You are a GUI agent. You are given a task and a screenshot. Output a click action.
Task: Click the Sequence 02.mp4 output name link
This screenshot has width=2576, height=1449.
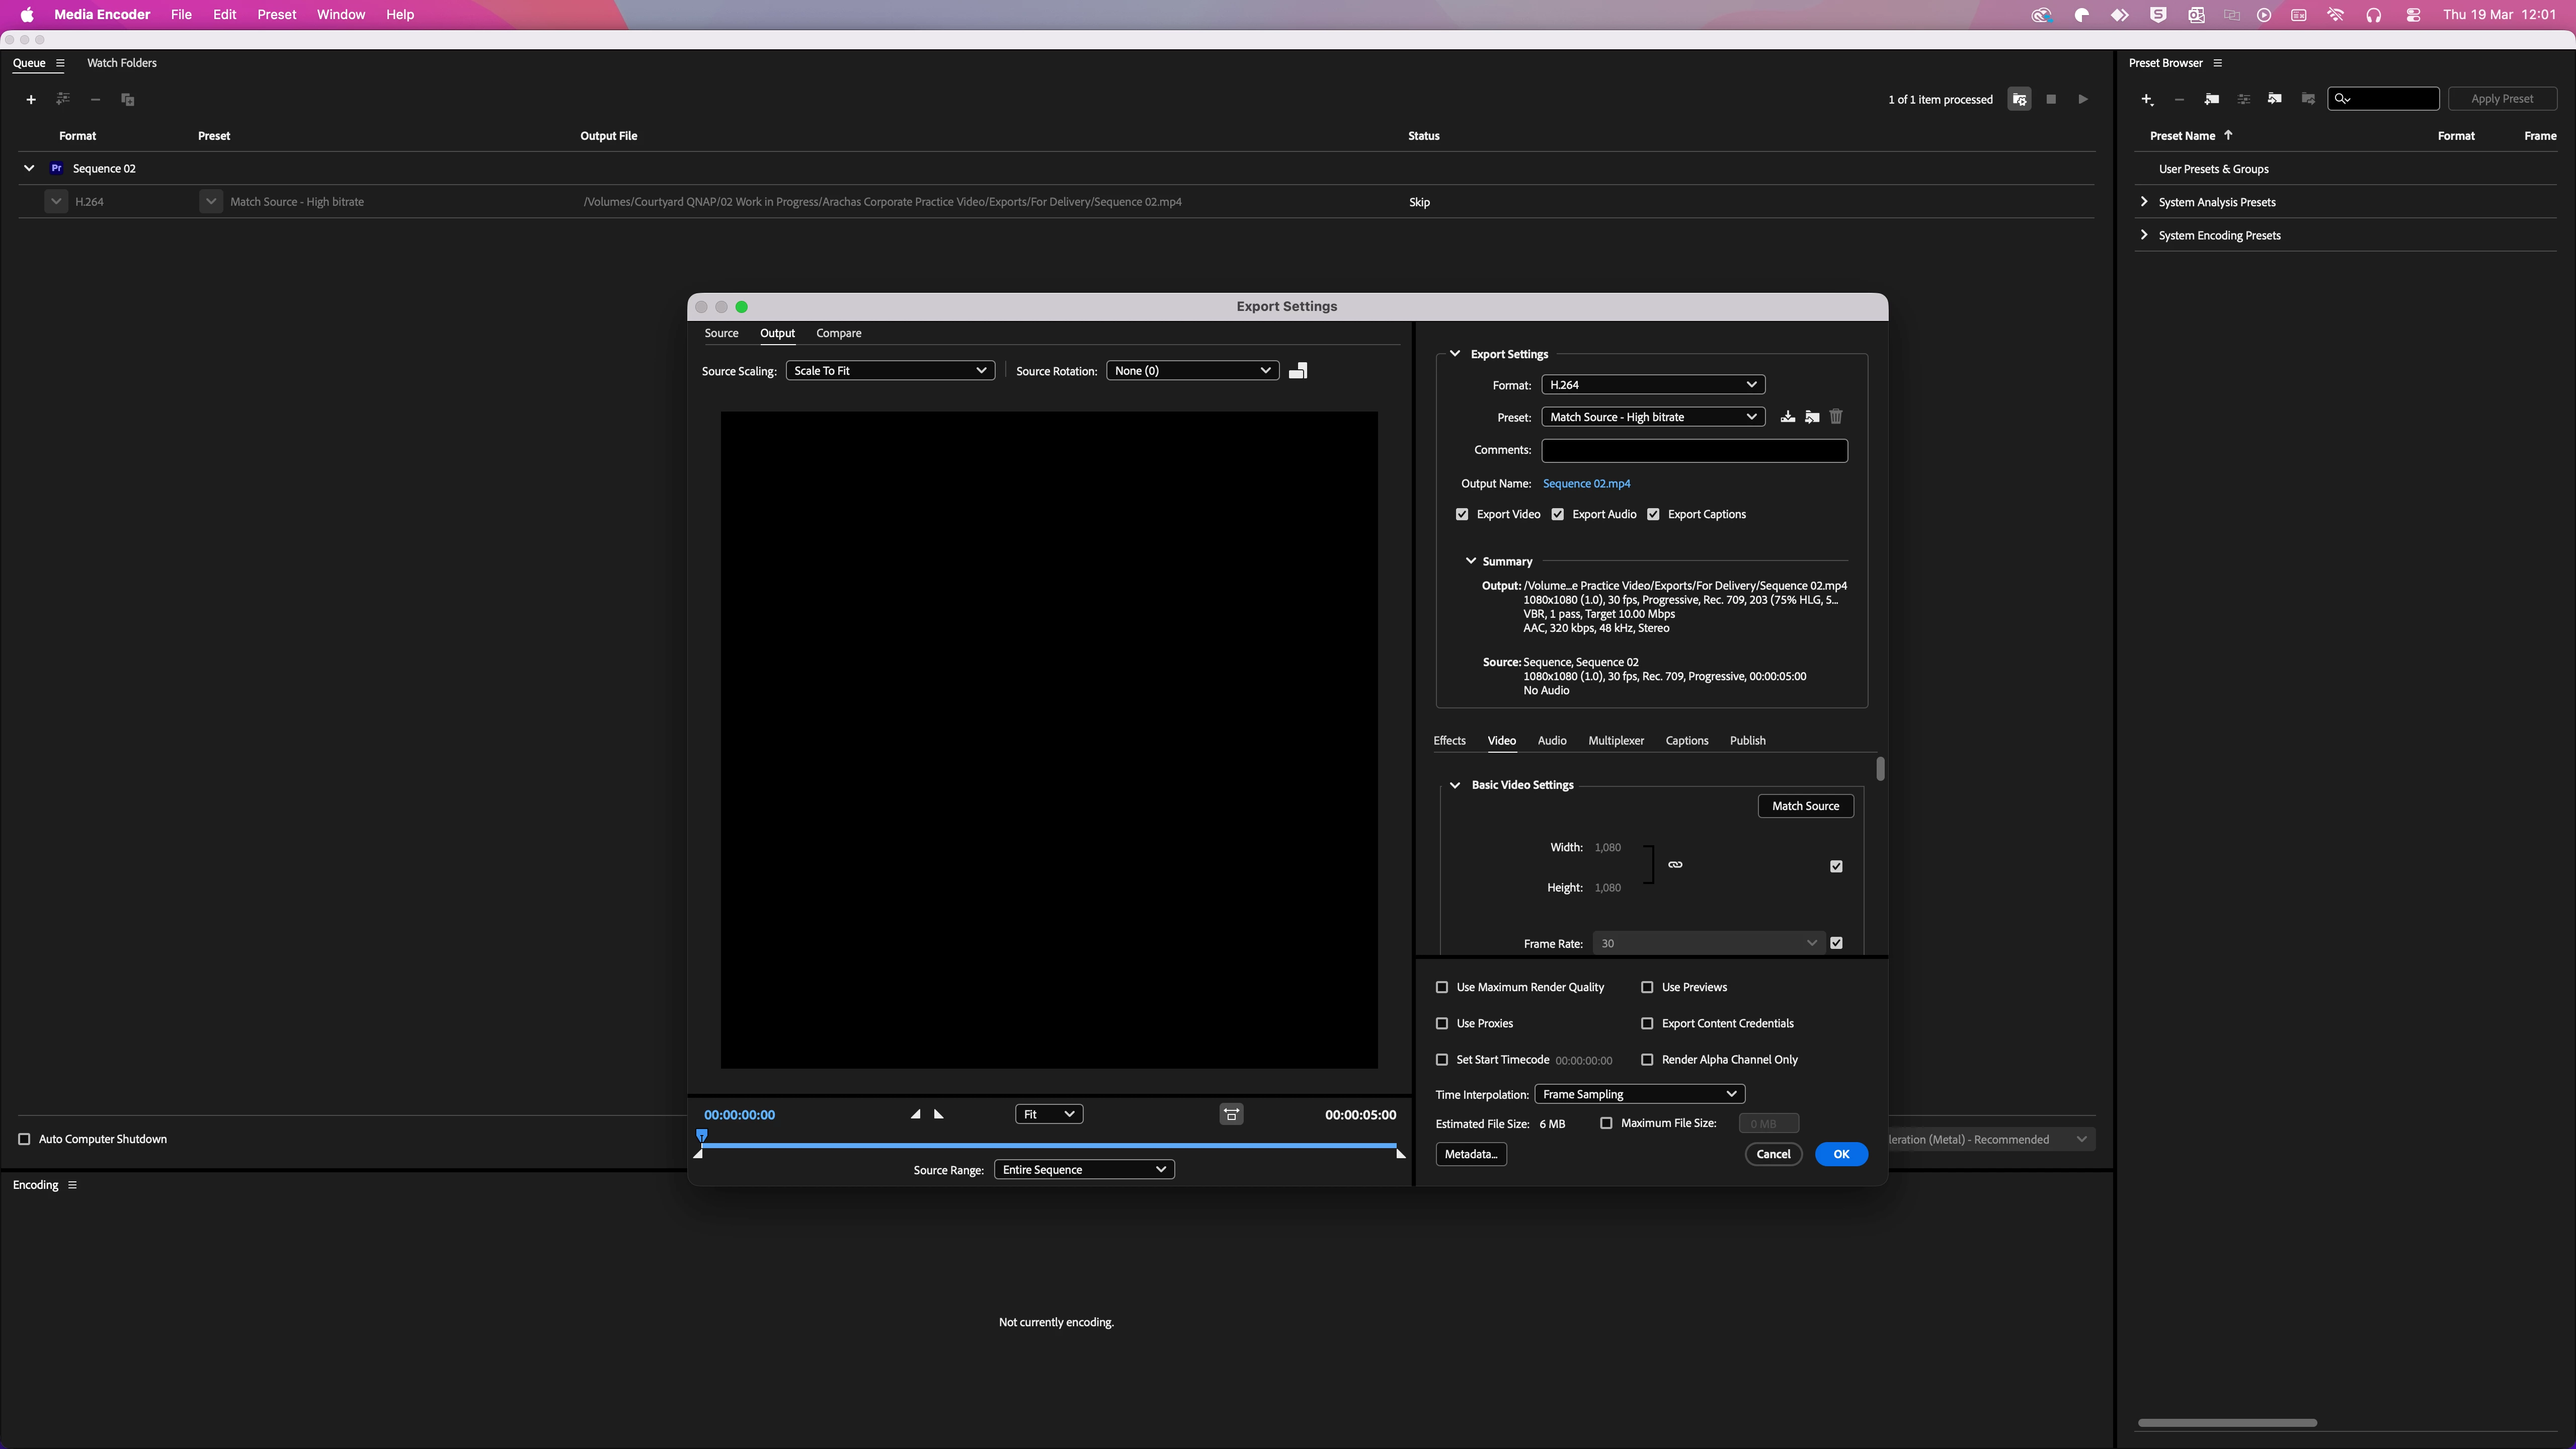click(x=1586, y=483)
